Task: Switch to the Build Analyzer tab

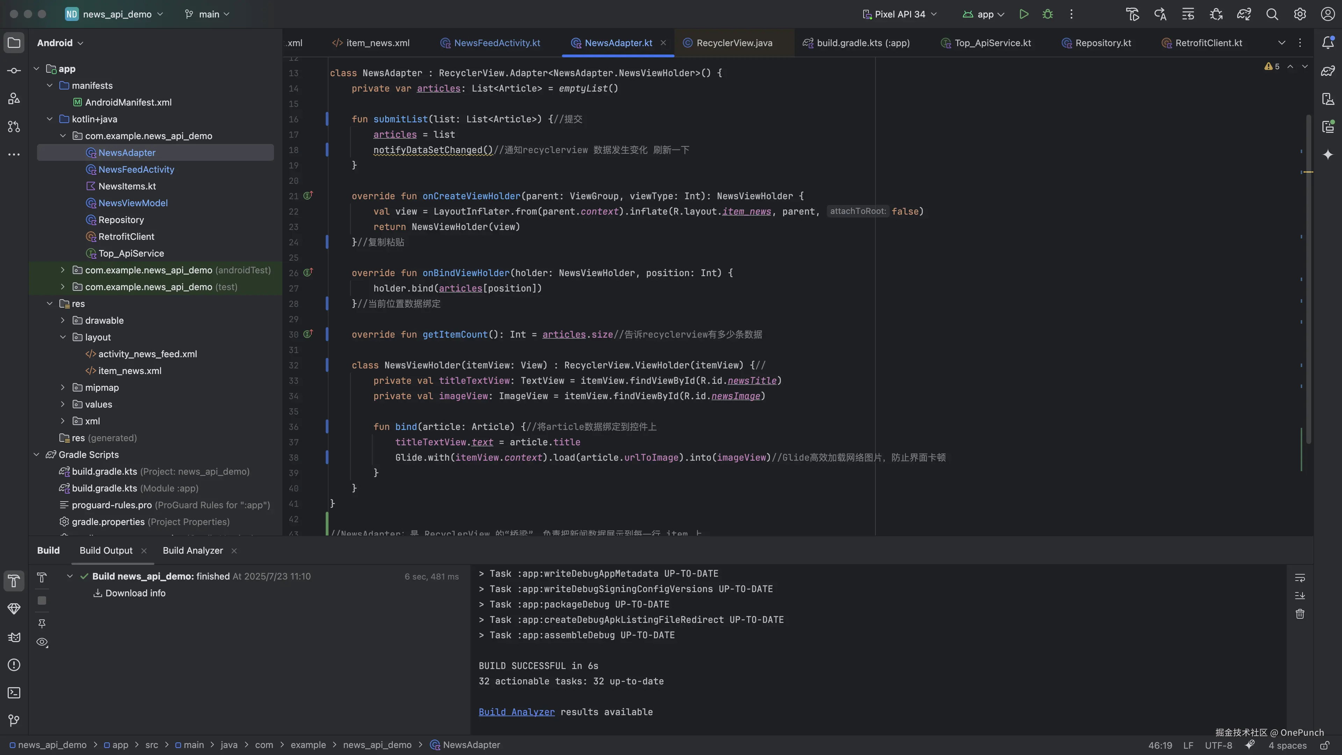Action: pyautogui.click(x=192, y=551)
